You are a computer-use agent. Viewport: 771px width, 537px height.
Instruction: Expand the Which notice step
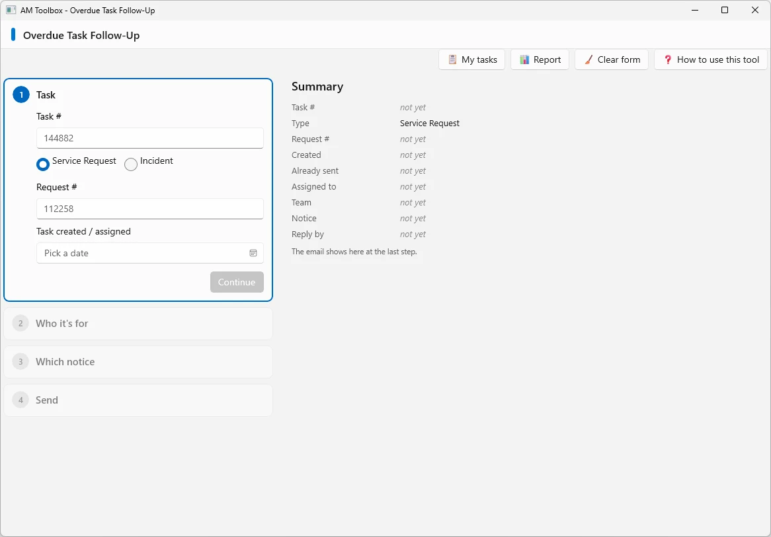point(138,362)
